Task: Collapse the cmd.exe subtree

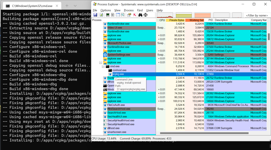Action: click(x=103, y=66)
